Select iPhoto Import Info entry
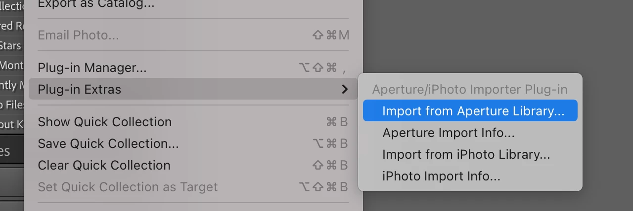The width and height of the screenshot is (633, 211). [x=441, y=176]
